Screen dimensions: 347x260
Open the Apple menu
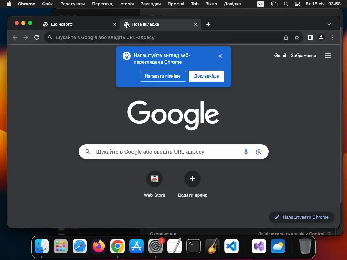[9, 4]
